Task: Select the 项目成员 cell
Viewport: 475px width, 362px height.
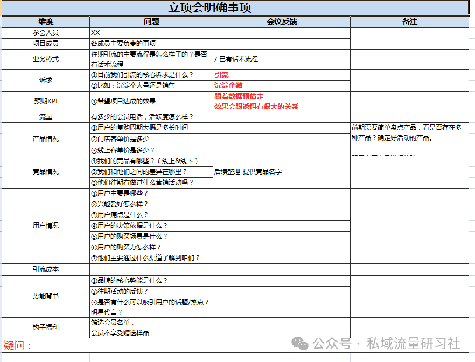Action: 46,44
